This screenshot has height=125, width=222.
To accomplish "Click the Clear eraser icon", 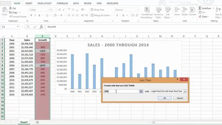I will point(200,17).
